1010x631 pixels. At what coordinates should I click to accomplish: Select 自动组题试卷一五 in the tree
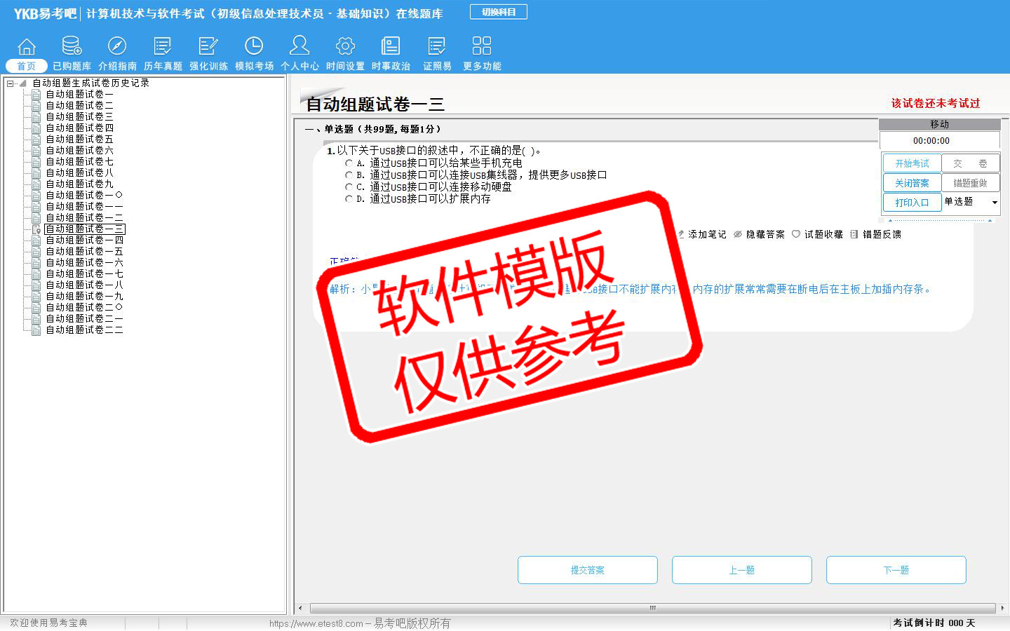[x=84, y=251]
